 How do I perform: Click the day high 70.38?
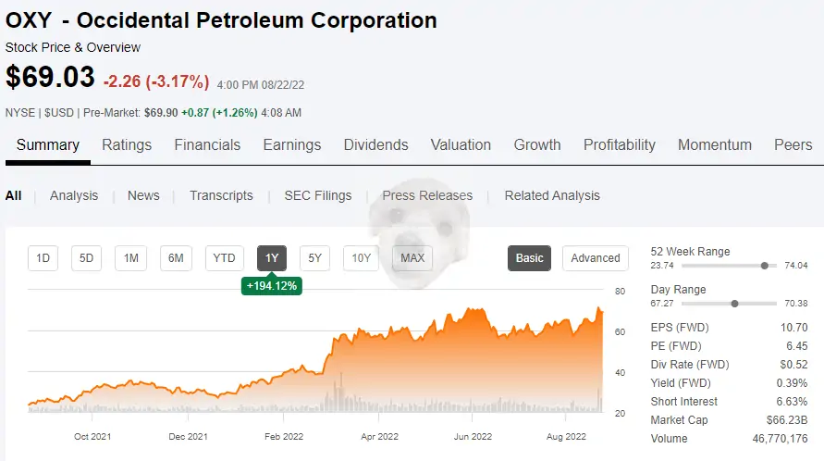tap(796, 303)
